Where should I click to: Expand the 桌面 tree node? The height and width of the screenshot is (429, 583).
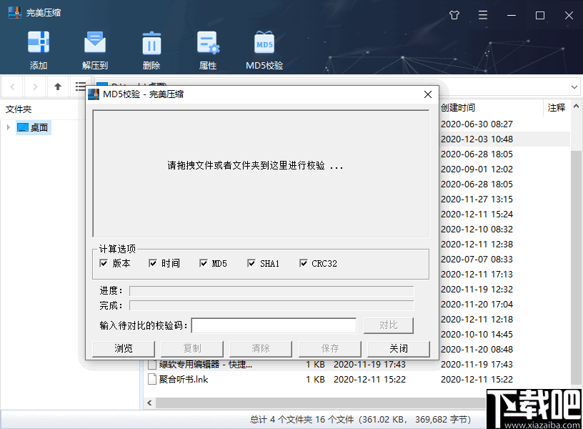click(x=8, y=127)
